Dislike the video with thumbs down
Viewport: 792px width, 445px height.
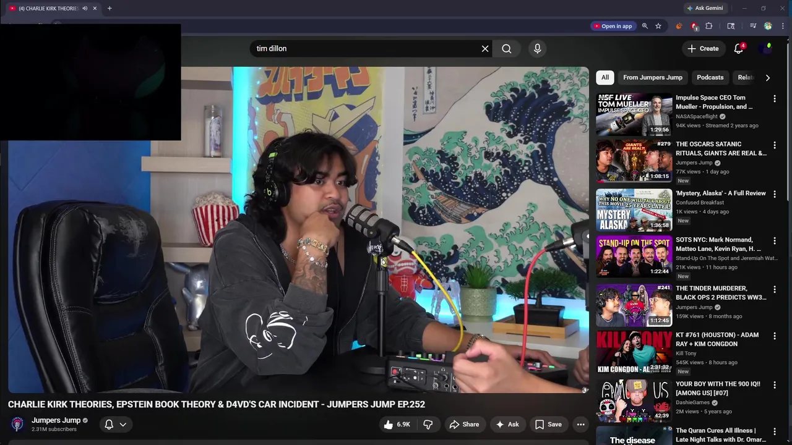[x=428, y=425]
